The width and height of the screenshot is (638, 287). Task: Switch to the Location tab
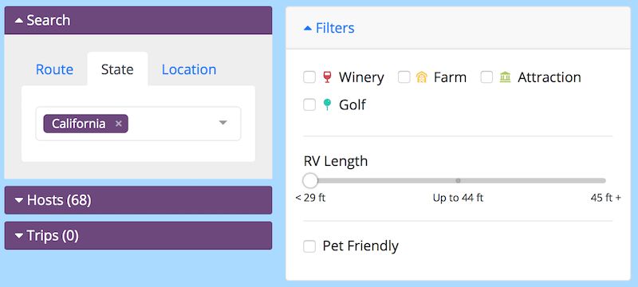point(189,69)
